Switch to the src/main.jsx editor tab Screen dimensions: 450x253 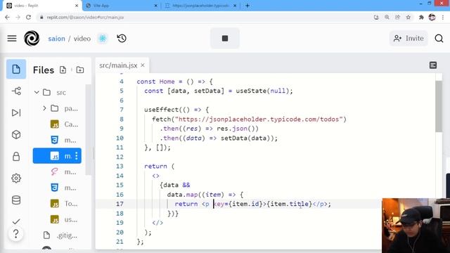[118, 65]
